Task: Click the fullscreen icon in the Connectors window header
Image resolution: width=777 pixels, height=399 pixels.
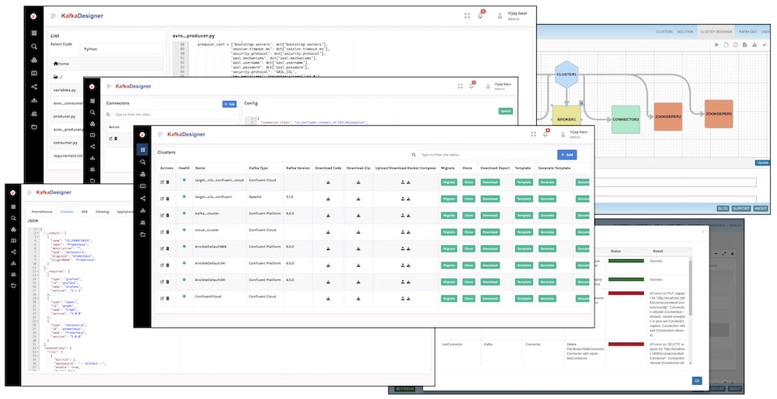Action: 460,86
